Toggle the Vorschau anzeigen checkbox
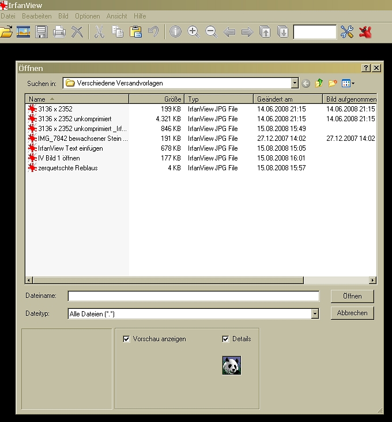 (x=126, y=339)
